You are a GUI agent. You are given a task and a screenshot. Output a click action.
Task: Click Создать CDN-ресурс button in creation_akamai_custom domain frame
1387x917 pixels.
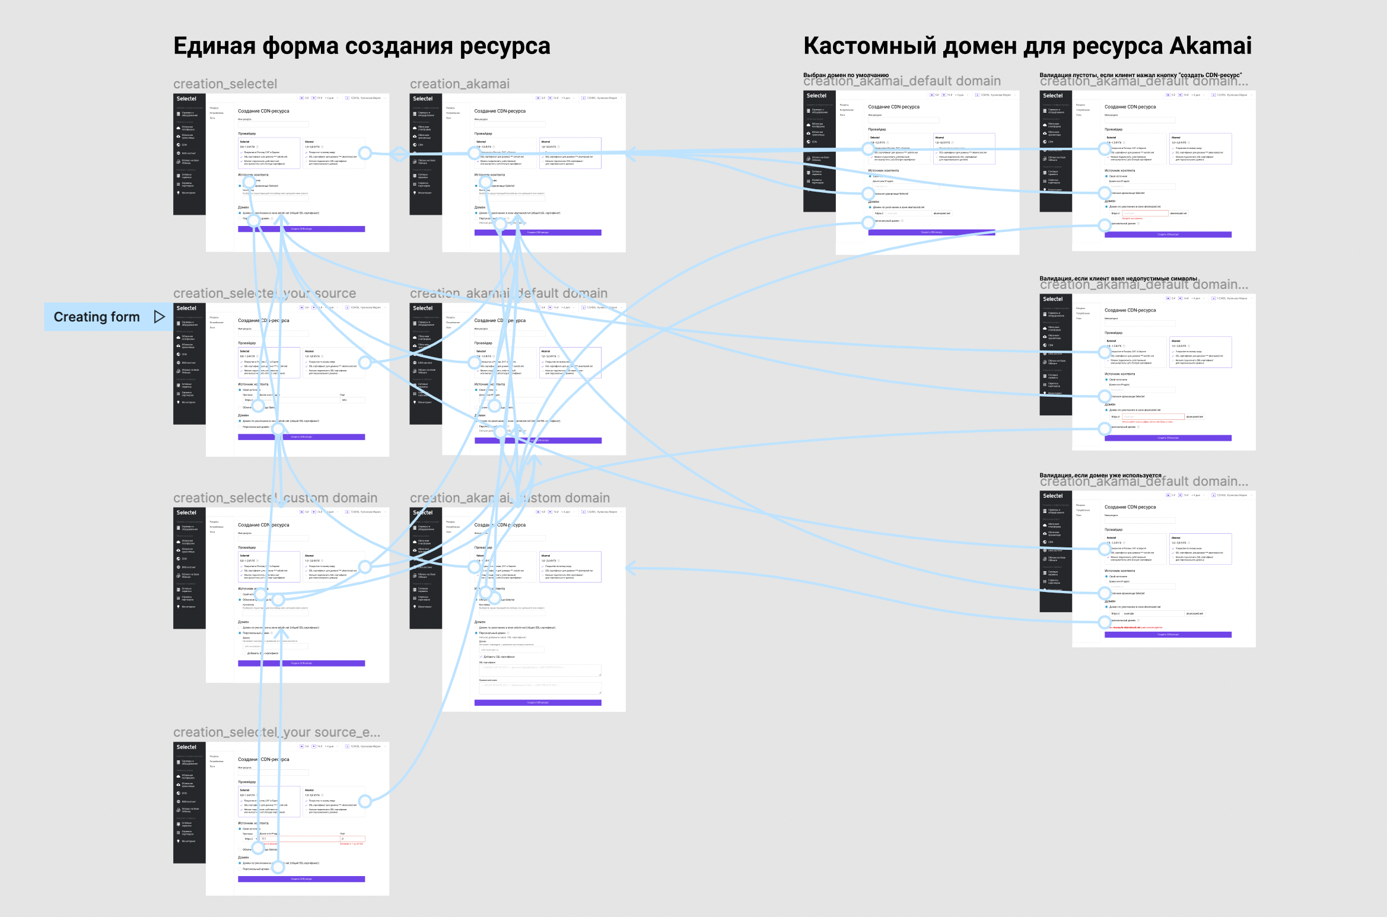coord(538,703)
